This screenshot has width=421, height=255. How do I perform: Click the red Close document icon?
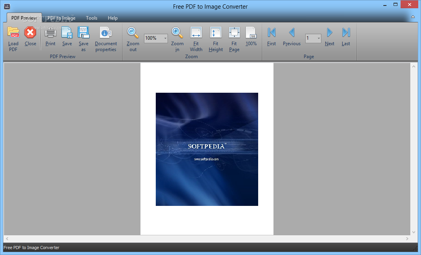30,33
